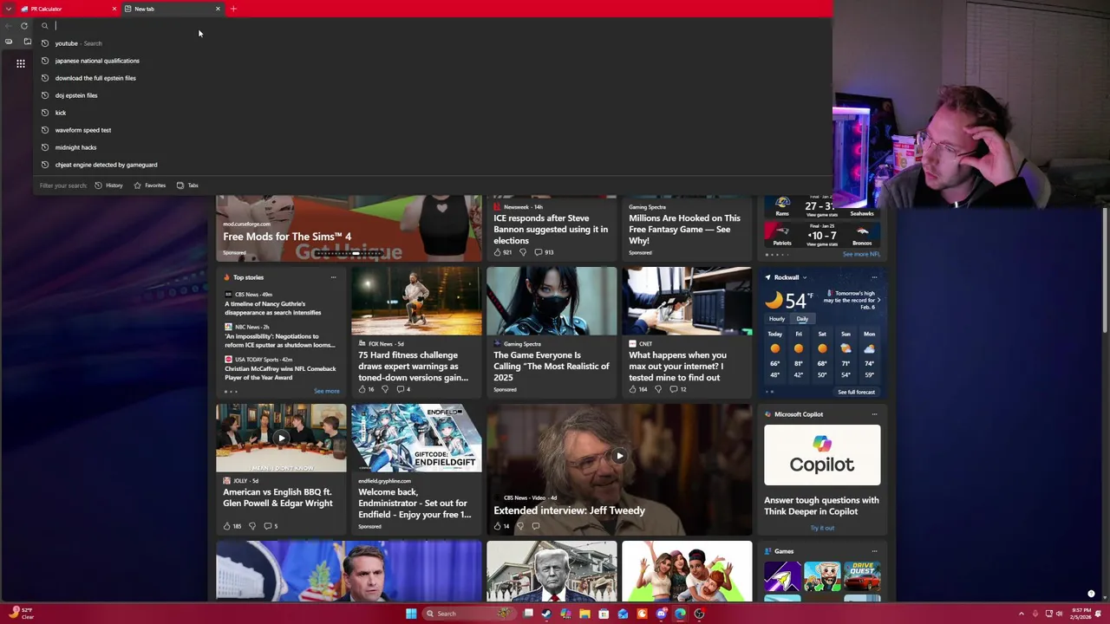Open Microsoft Copilot card options
Image resolution: width=1110 pixels, height=624 pixels.
874,414
